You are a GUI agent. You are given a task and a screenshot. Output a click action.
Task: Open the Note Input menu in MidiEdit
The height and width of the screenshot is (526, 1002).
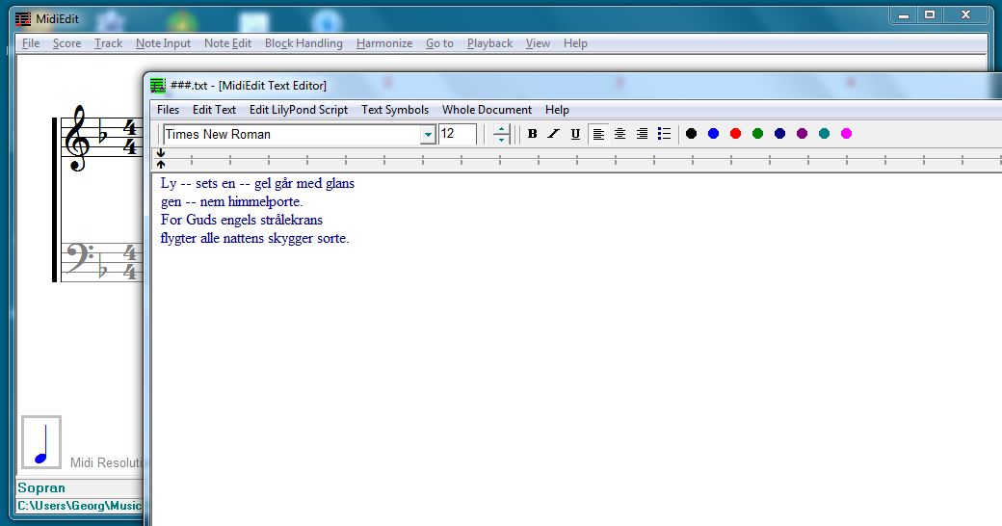pyautogui.click(x=163, y=43)
